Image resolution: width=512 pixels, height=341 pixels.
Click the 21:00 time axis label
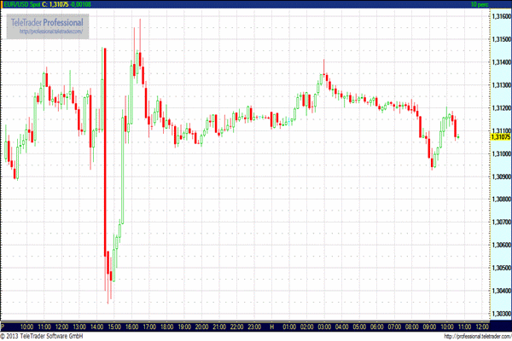click(219, 327)
